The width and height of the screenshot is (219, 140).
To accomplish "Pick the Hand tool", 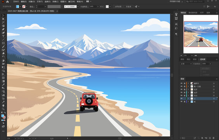I will point(3,105).
